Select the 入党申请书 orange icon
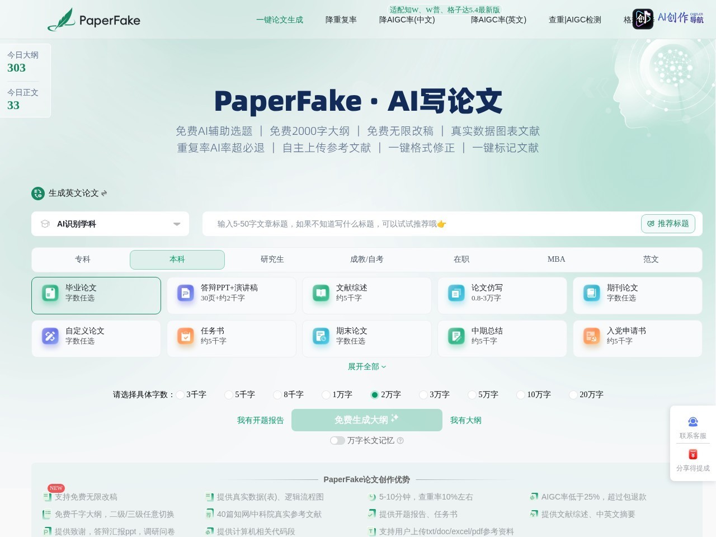 [592, 336]
